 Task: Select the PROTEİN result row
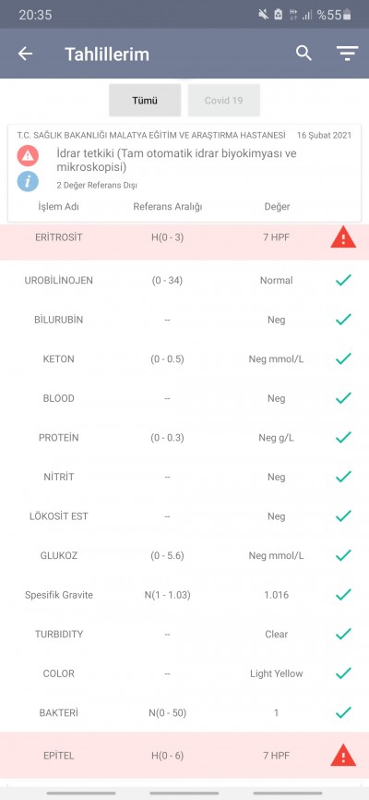[x=184, y=438]
